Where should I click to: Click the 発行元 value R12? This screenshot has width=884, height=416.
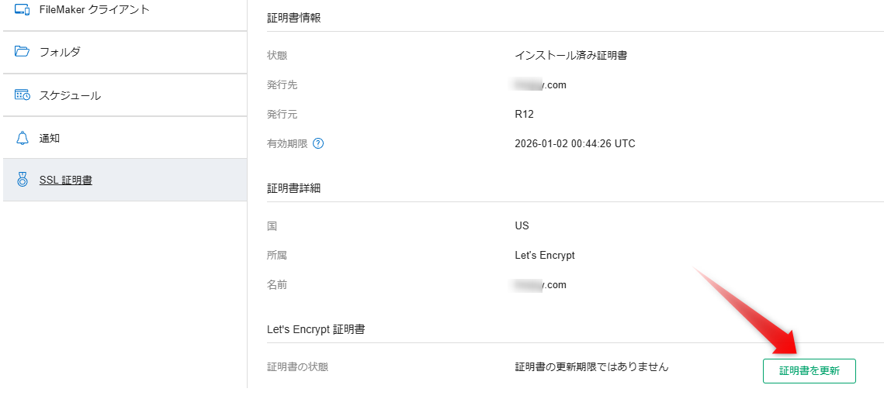pos(524,114)
